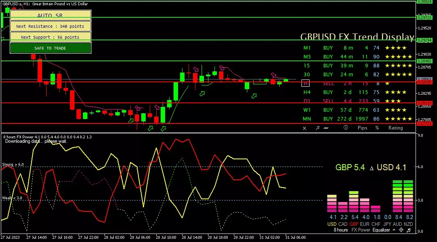Image resolution: width=437 pixels, height=242 pixels.
Task: Click the Pips column header
Action: (x=362, y=128)
